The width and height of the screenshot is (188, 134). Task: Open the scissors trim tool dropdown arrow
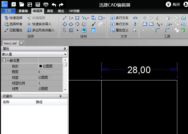point(171,24)
